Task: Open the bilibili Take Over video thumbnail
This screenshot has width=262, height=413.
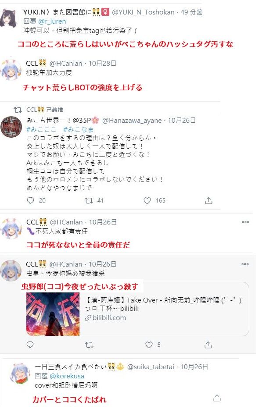Action: pos(53,314)
